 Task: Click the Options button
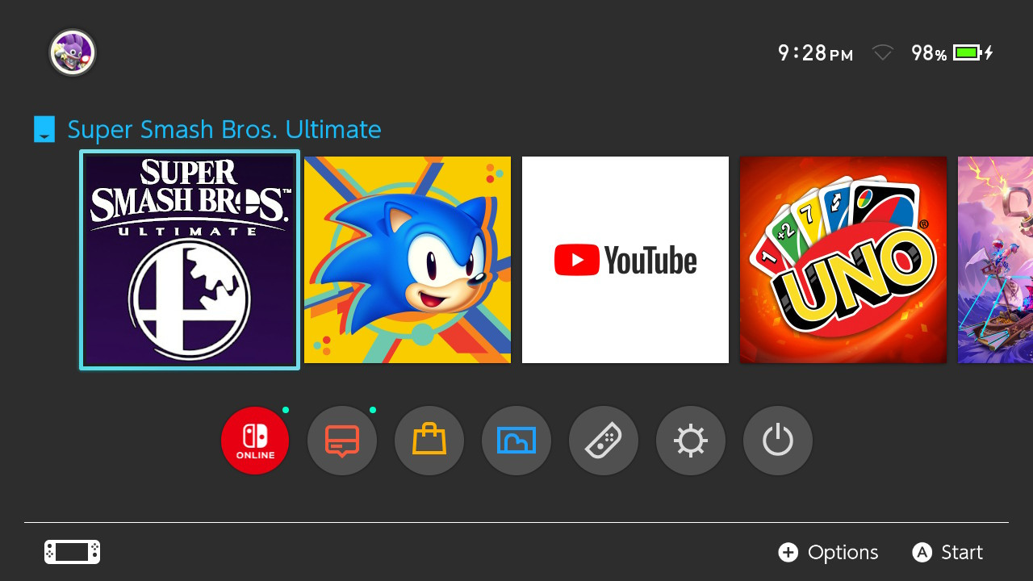point(828,552)
